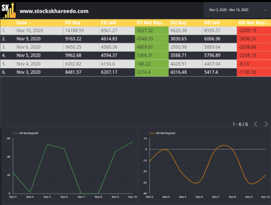Open the www.stockskhareedo.com link
Screen dimensions: 271x205
[54, 11]
